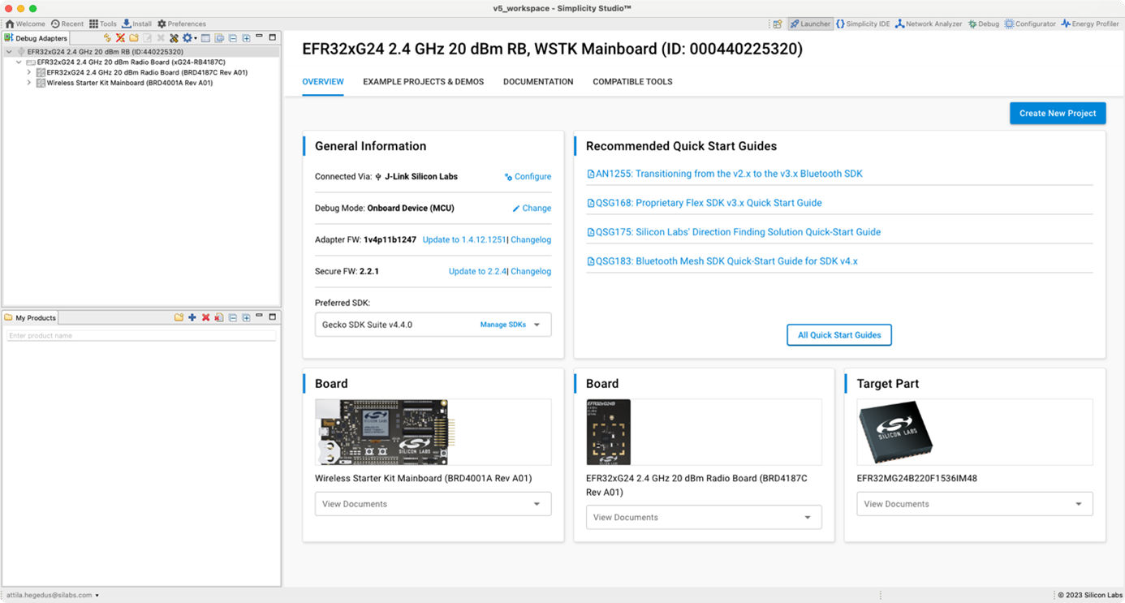The width and height of the screenshot is (1125, 603).
Task: Click the Create New Project button
Action: point(1057,113)
